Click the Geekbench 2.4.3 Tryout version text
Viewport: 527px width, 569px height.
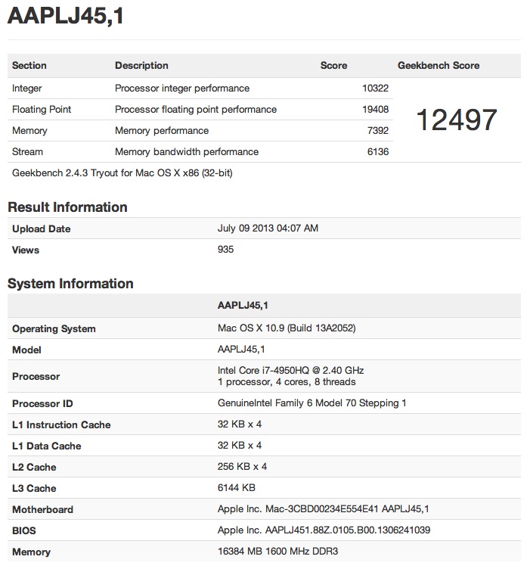click(x=122, y=173)
